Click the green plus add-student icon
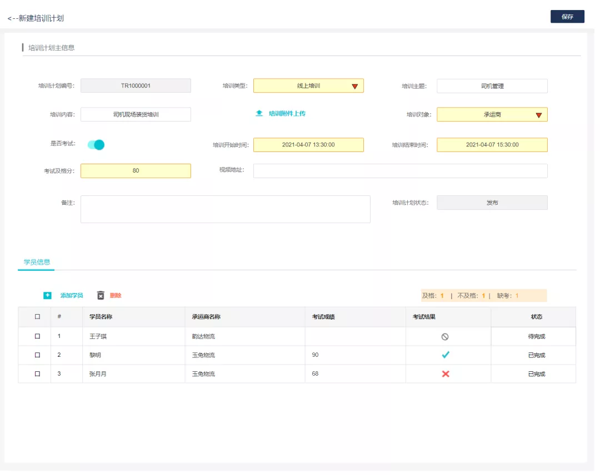 point(47,295)
